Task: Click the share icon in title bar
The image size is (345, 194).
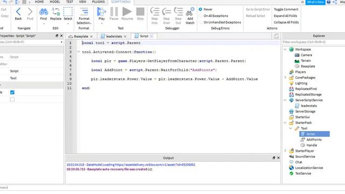Action: point(335,2)
